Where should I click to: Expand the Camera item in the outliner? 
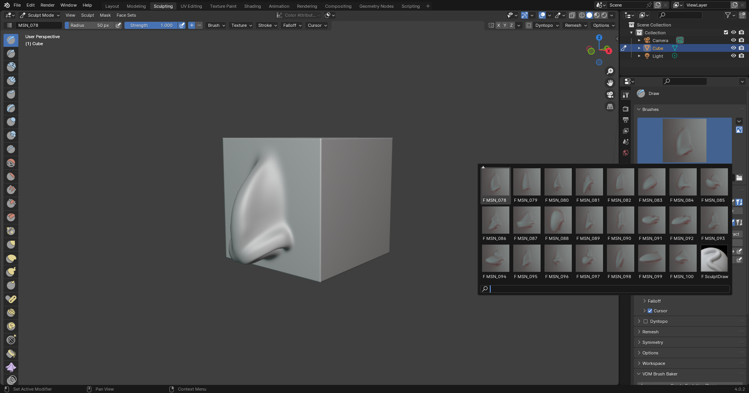(639, 40)
